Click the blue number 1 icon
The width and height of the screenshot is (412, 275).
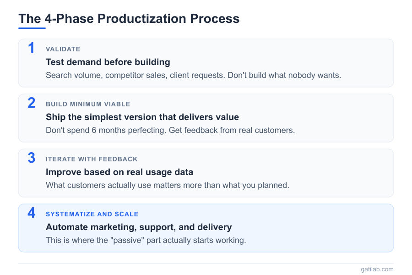pyautogui.click(x=31, y=48)
